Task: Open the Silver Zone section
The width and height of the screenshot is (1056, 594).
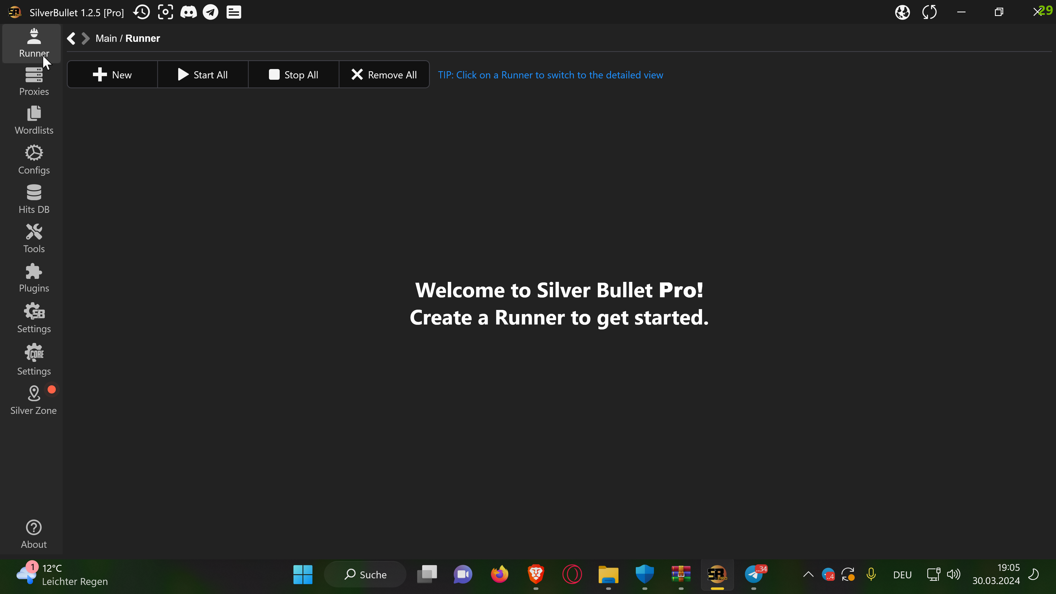Action: [34, 400]
